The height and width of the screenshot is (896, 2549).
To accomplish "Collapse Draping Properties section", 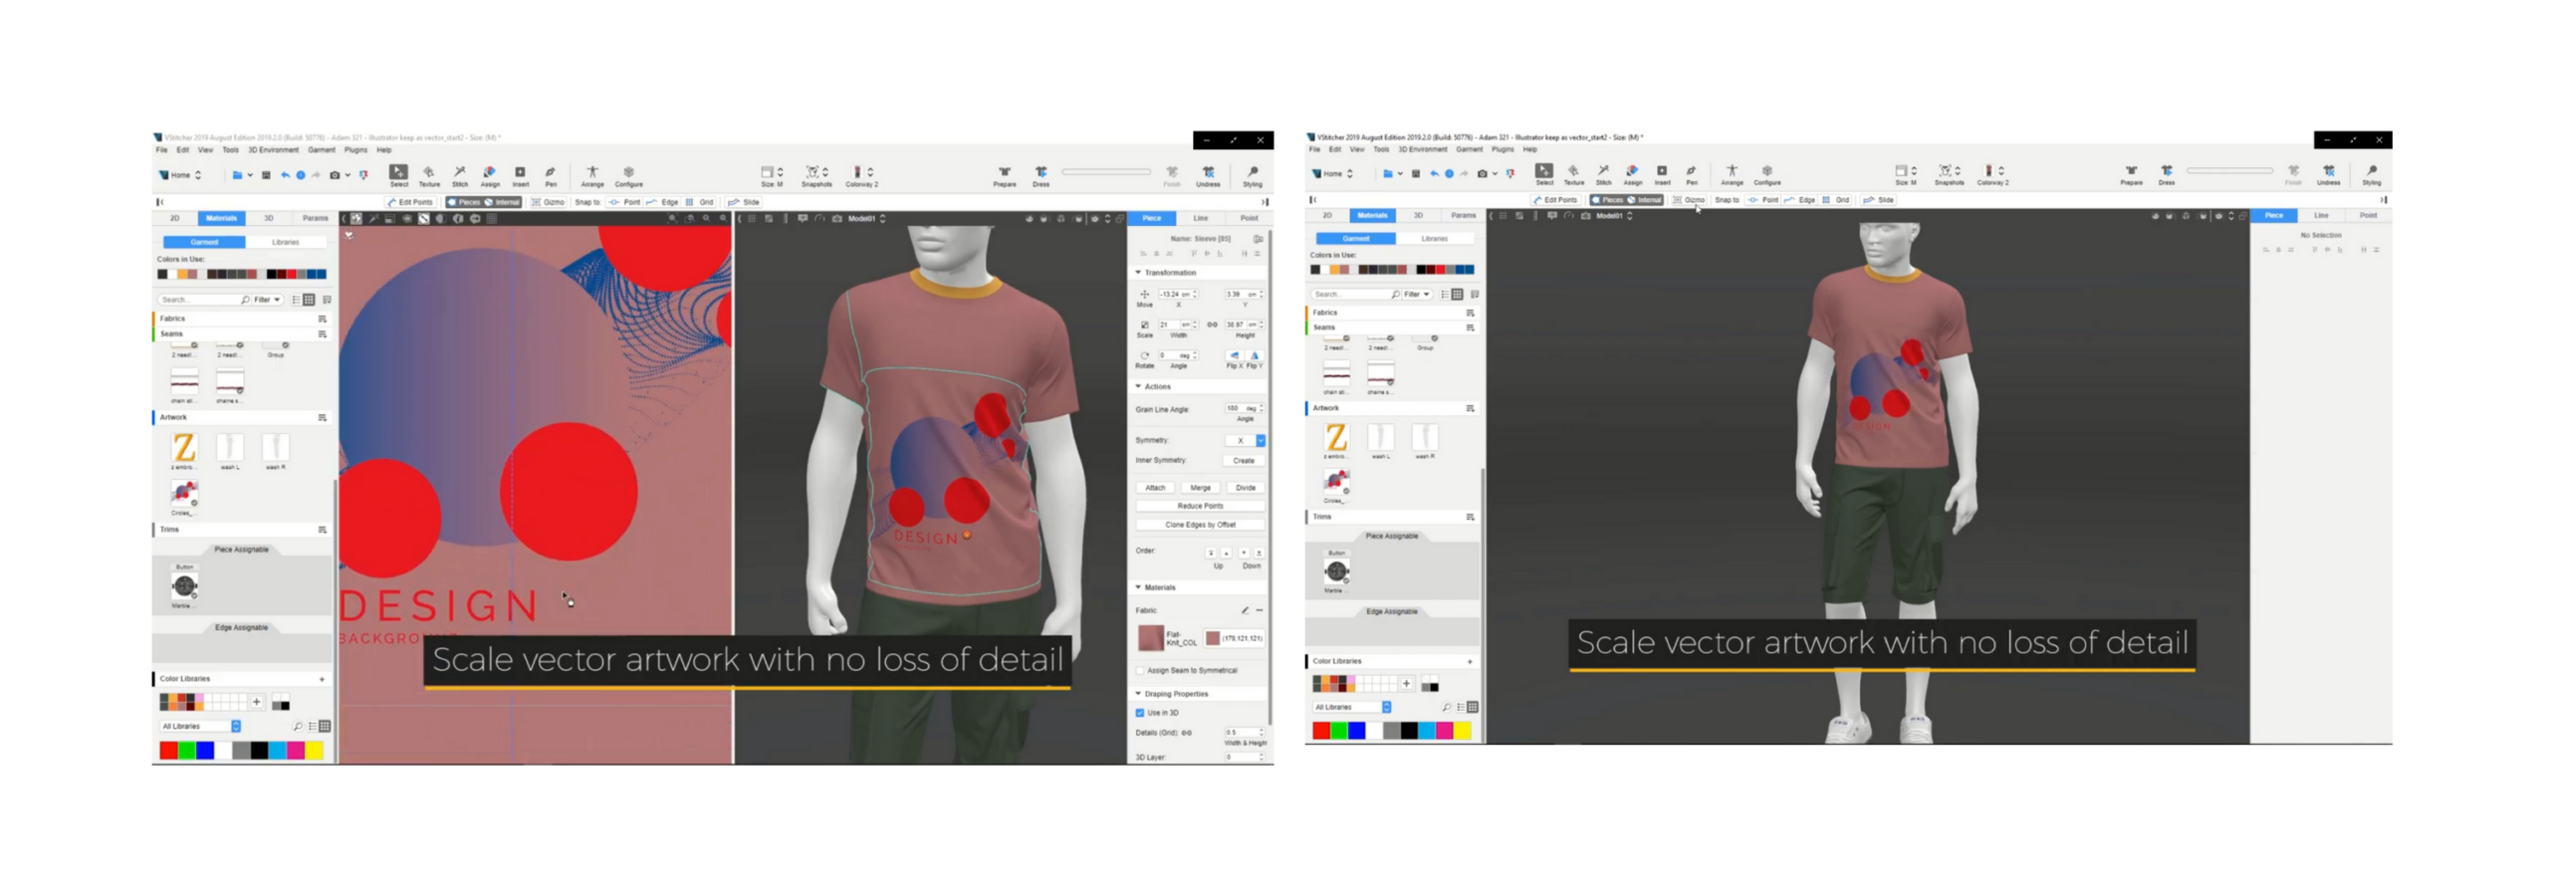I will (x=1139, y=693).
